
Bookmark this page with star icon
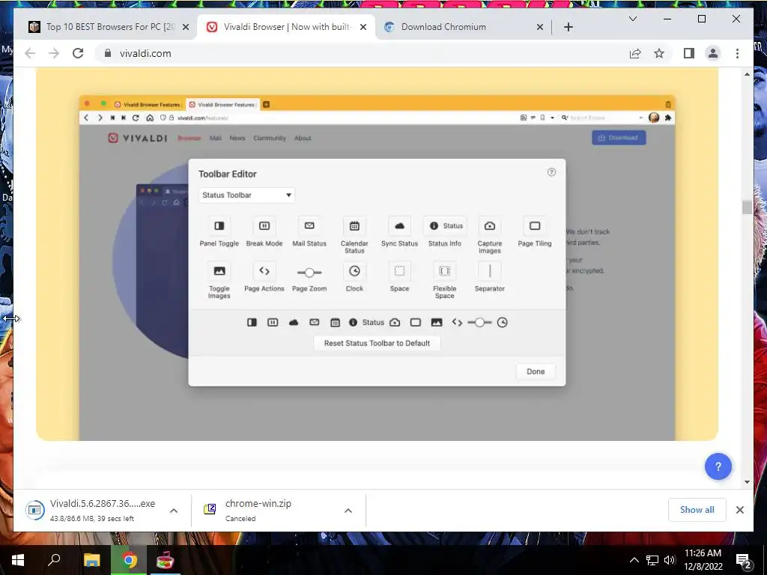click(659, 53)
